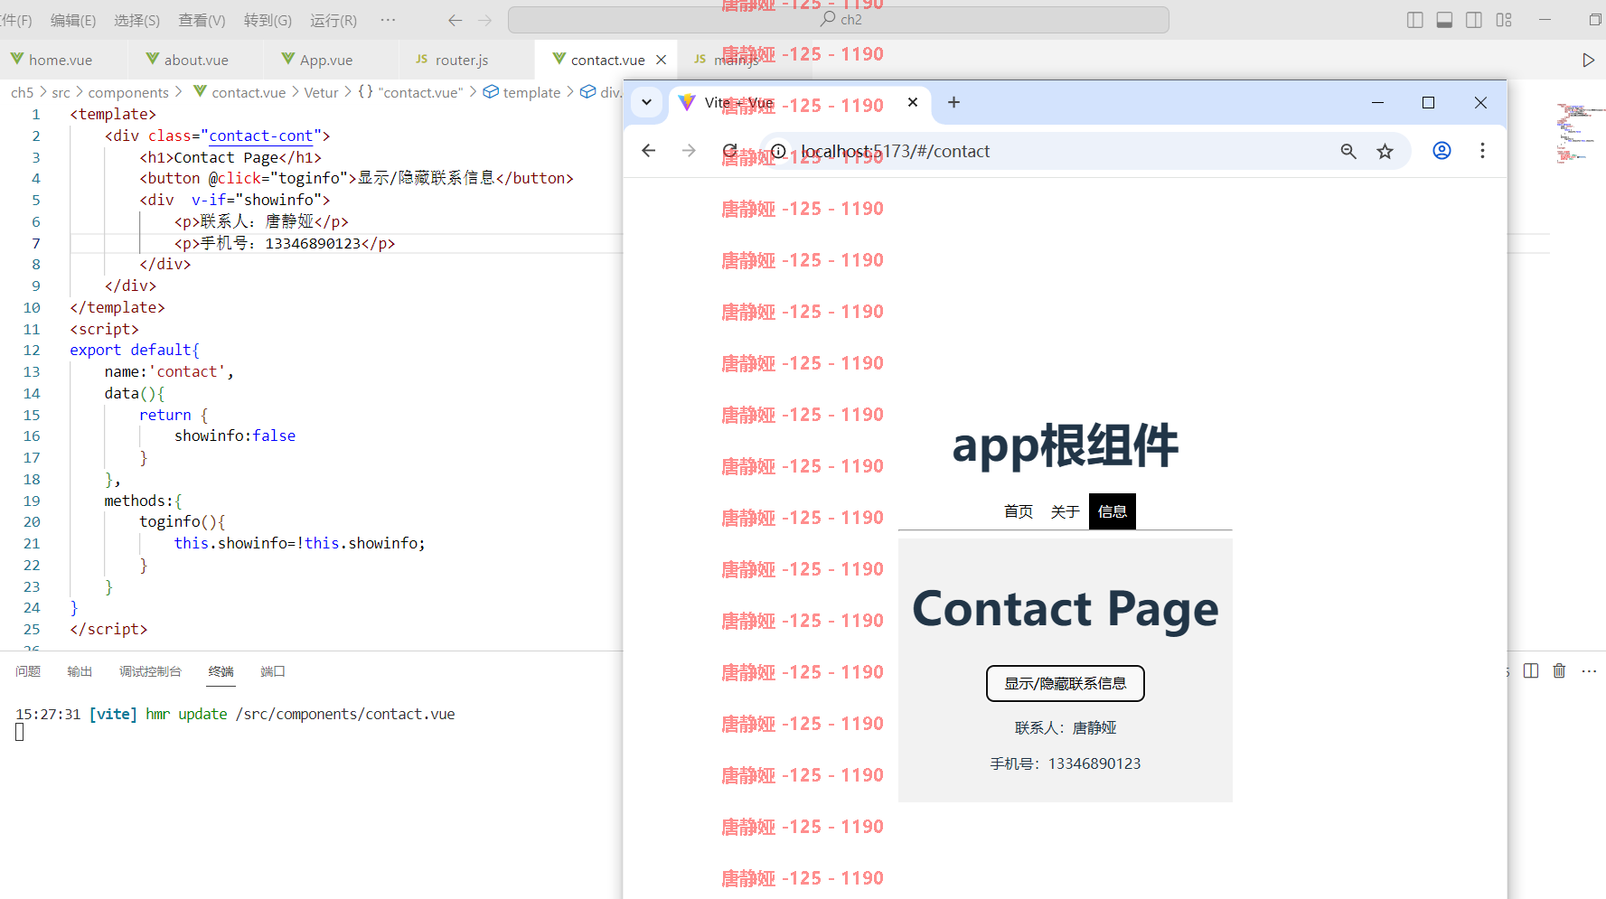Open the 问题 panel tab
The height and width of the screenshot is (899, 1606).
coord(28,671)
